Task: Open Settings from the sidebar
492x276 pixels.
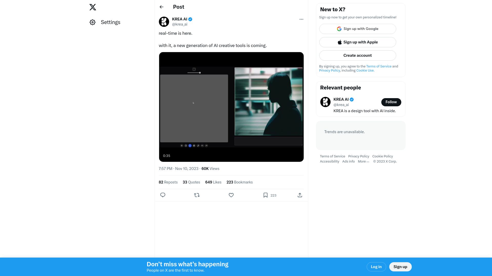Action: click(105, 22)
